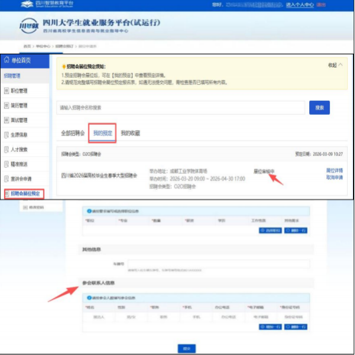Screen dimensions: 355x355
Task: Click the document icon beside 宣讲会申请
Action: [x=7, y=179]
